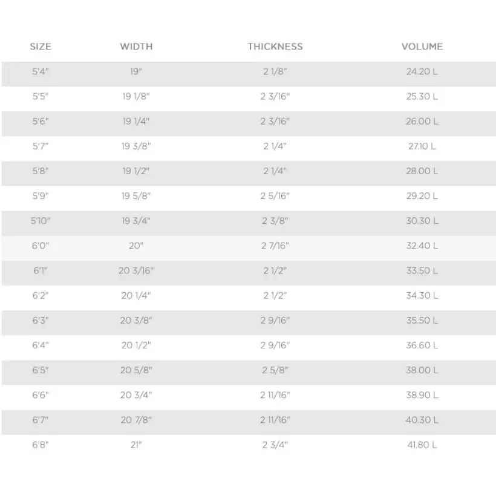Select the 6'3" size cell

[x=41, y=321]
